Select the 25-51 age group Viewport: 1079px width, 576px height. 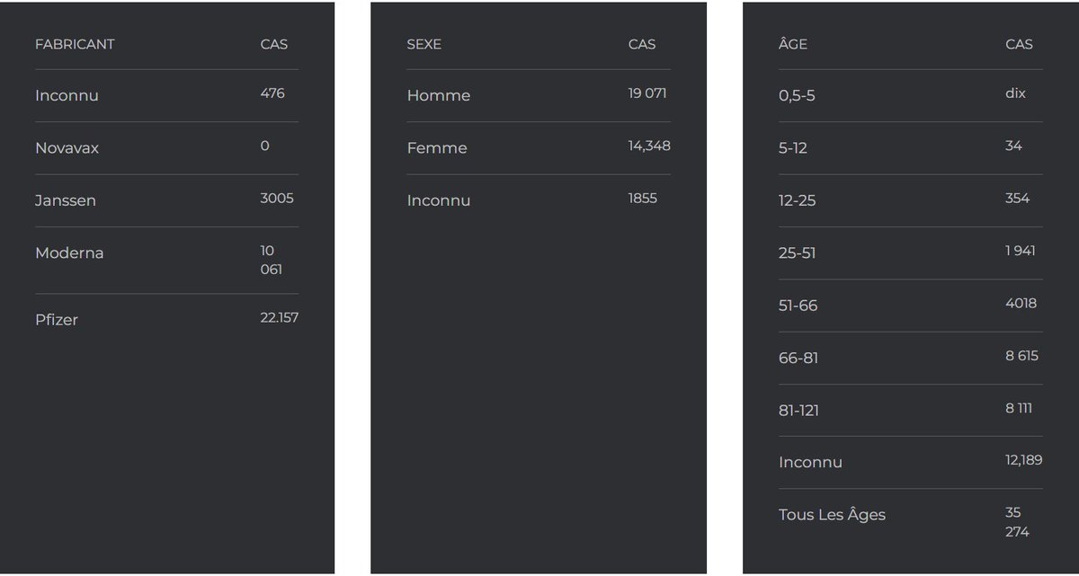point(797,253)
